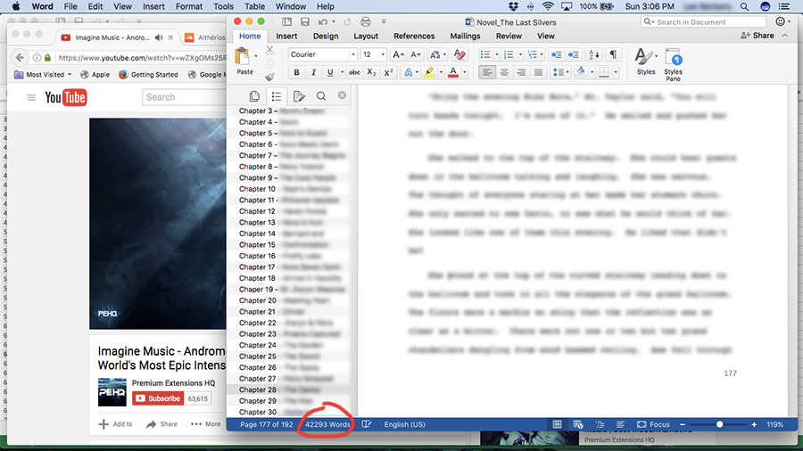Screen dimensions: 803x451
Task: Apply yellow text highlight color
Action: coord(429,72)
